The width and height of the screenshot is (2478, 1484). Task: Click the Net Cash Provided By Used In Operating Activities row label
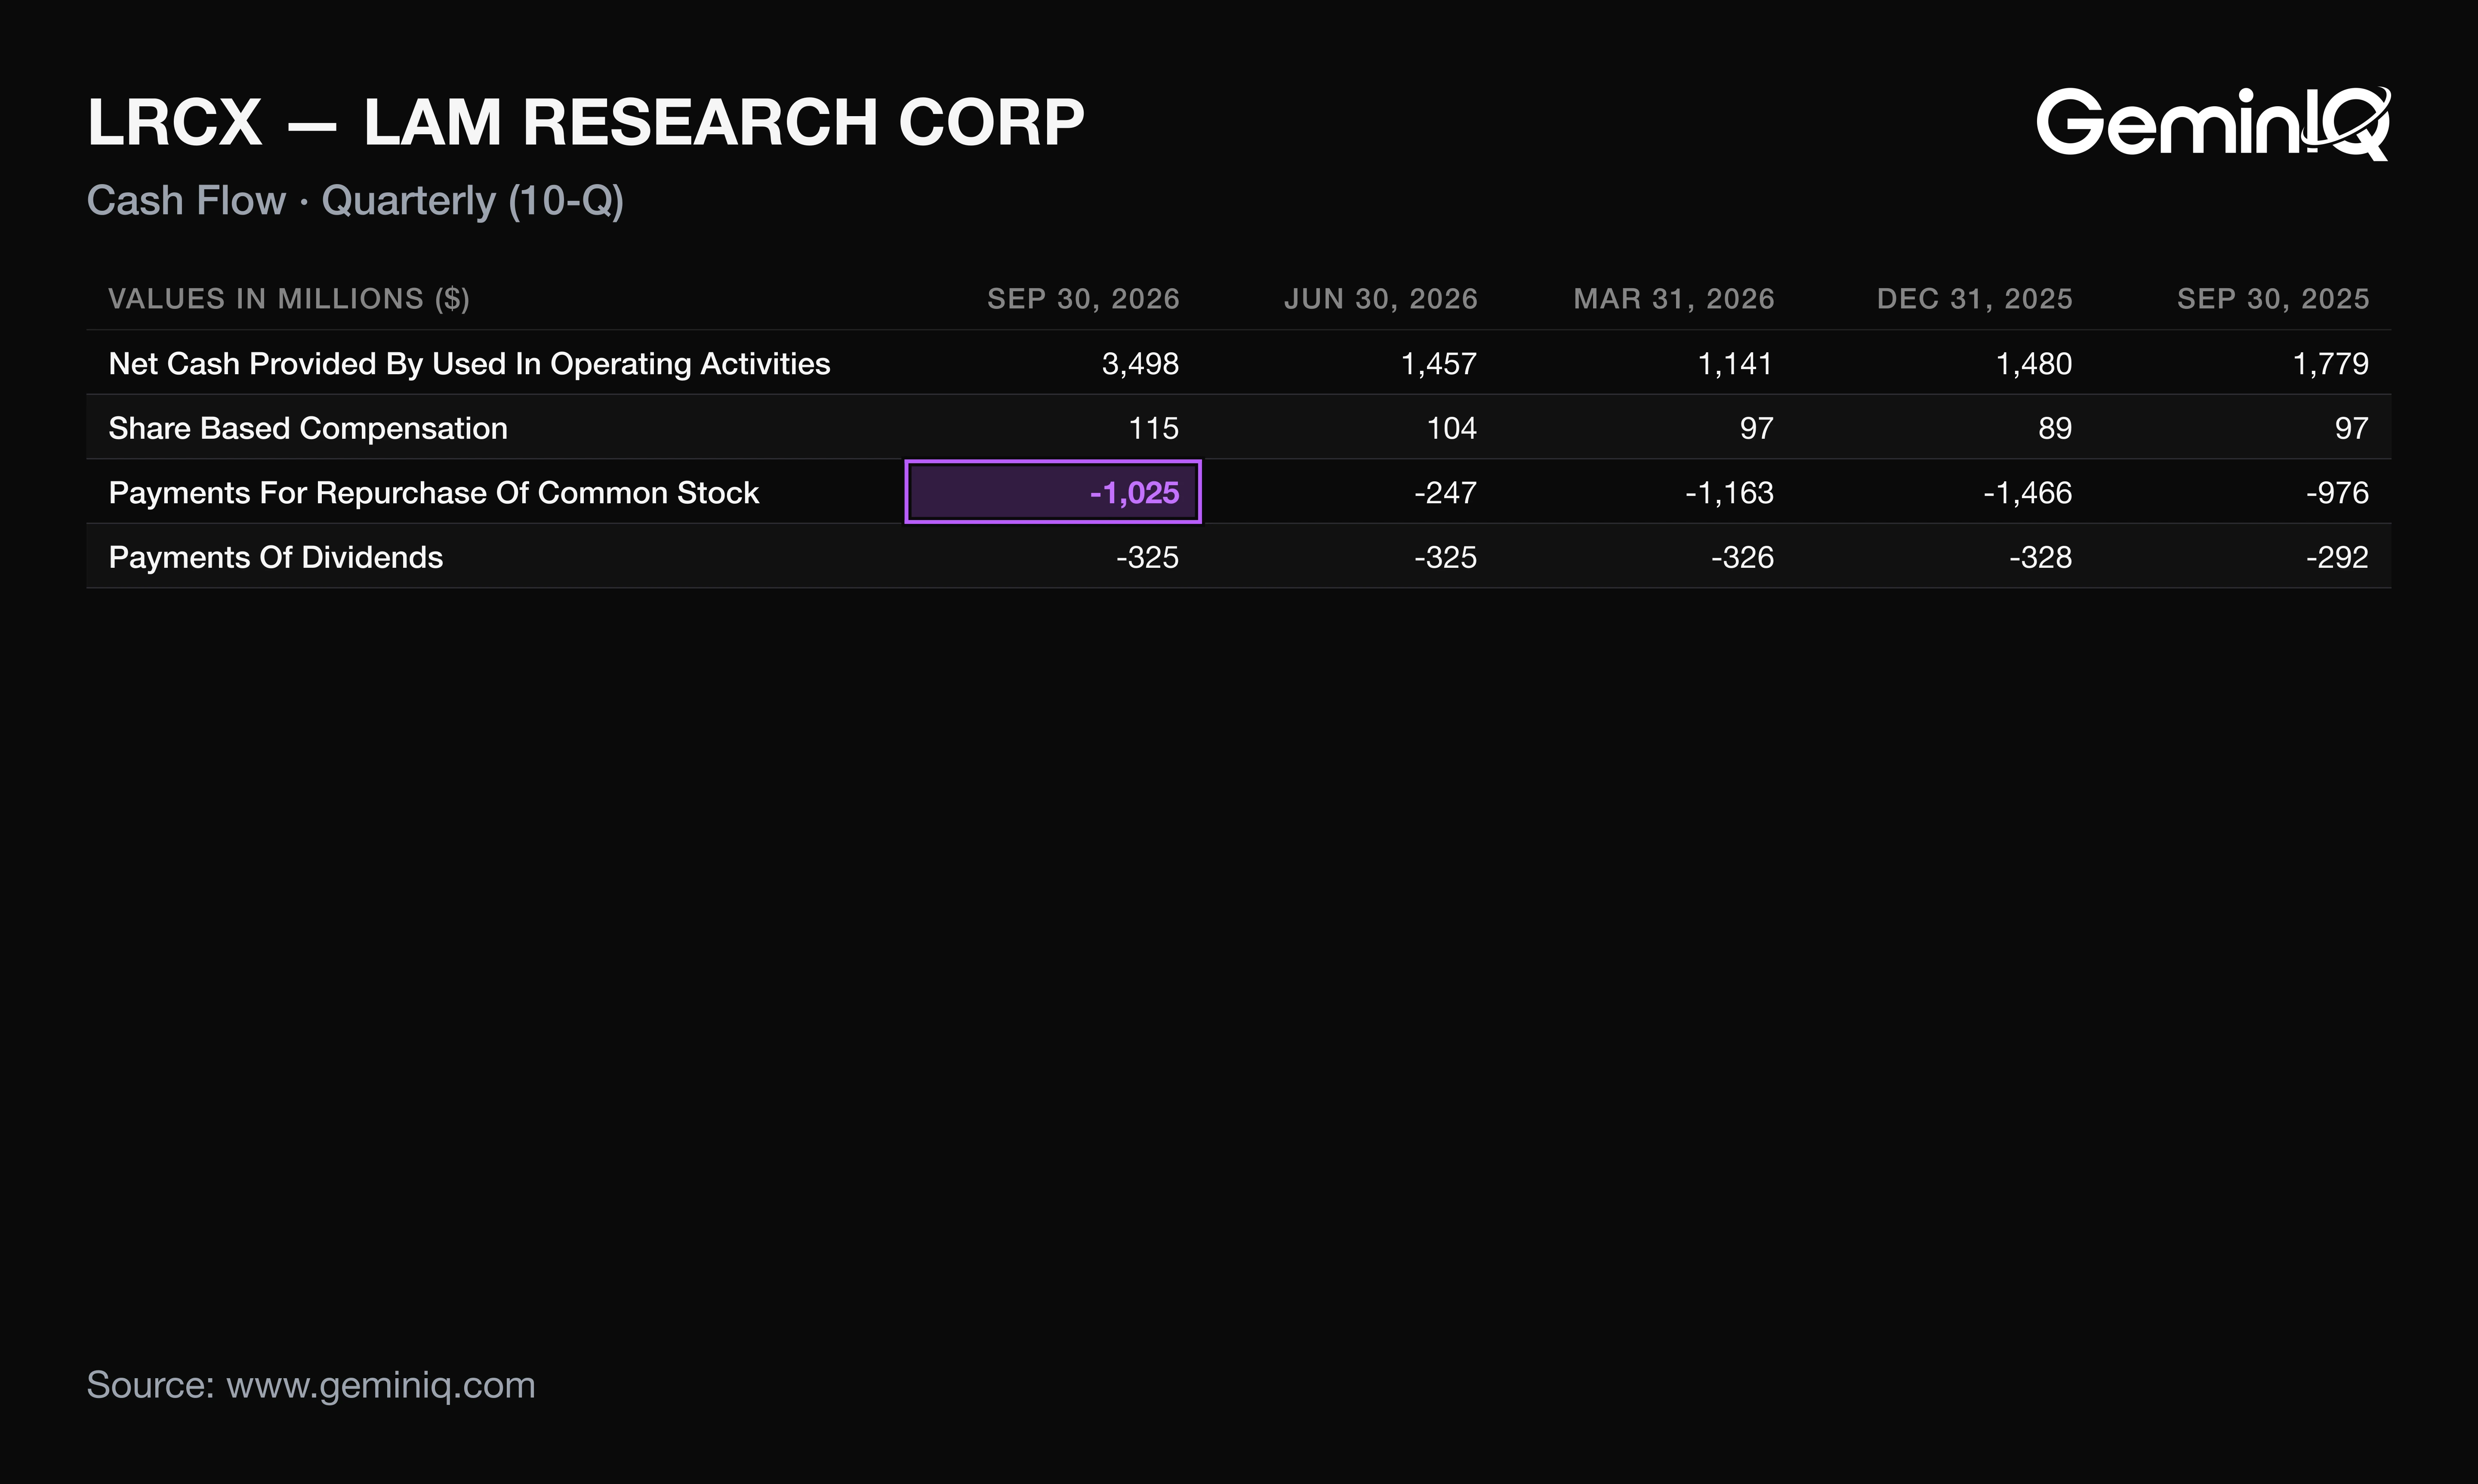(x=469, y=364)
